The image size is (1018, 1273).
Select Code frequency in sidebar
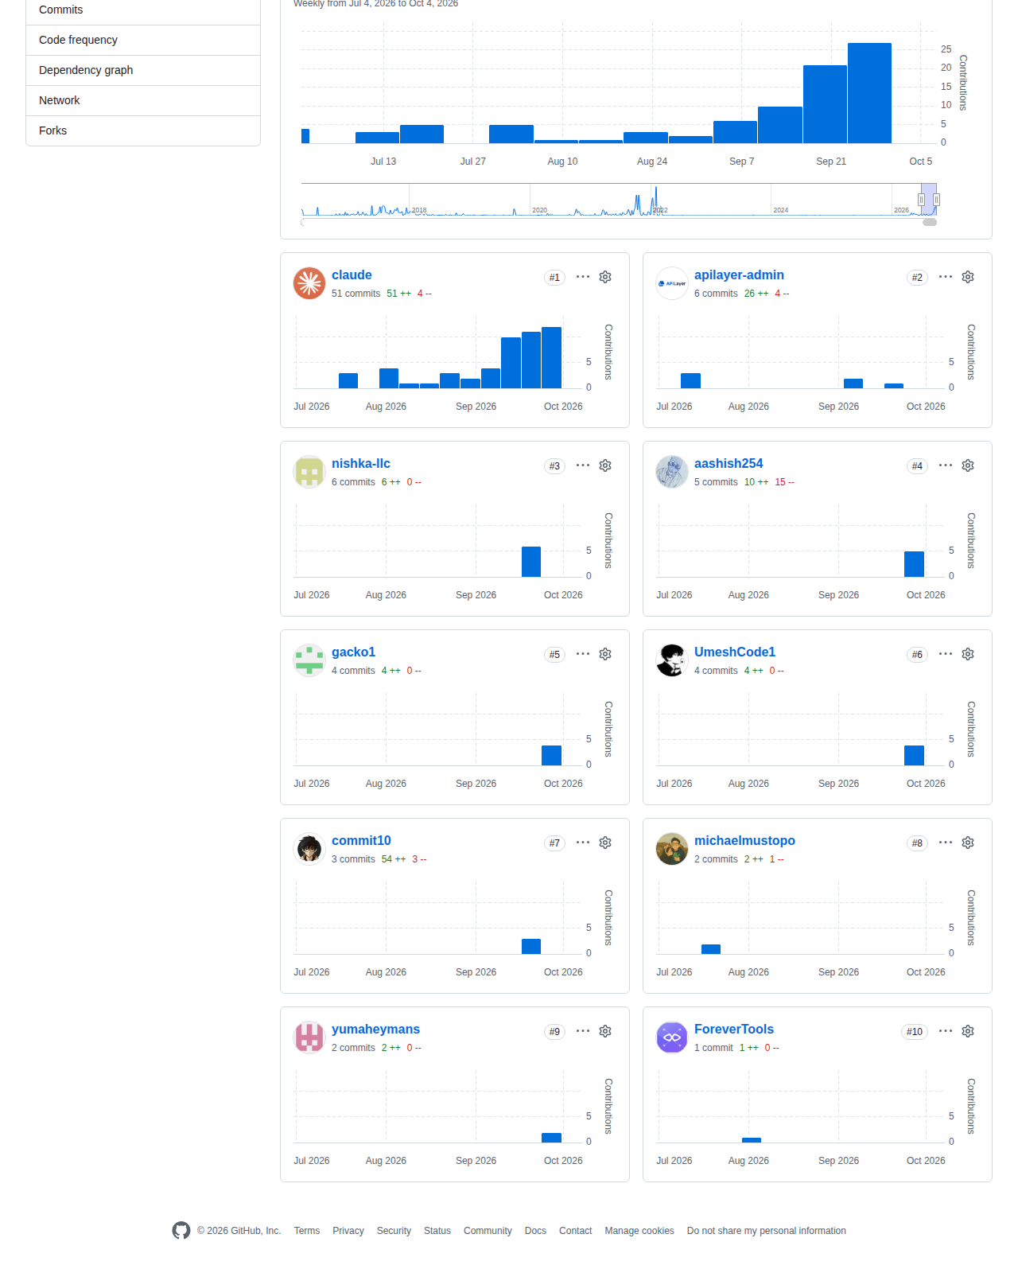[x=143, y=40]
